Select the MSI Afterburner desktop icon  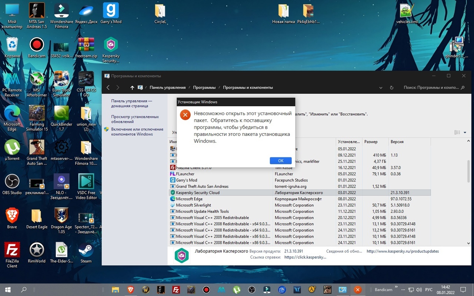[37, 84]
